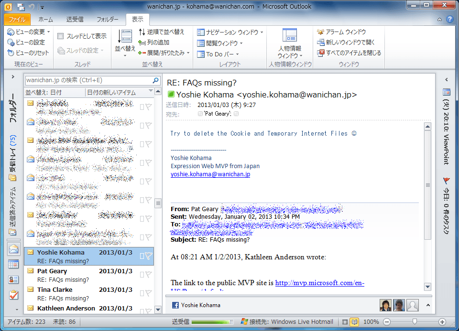Expand the To-Do bar arrow

[447, 80]
